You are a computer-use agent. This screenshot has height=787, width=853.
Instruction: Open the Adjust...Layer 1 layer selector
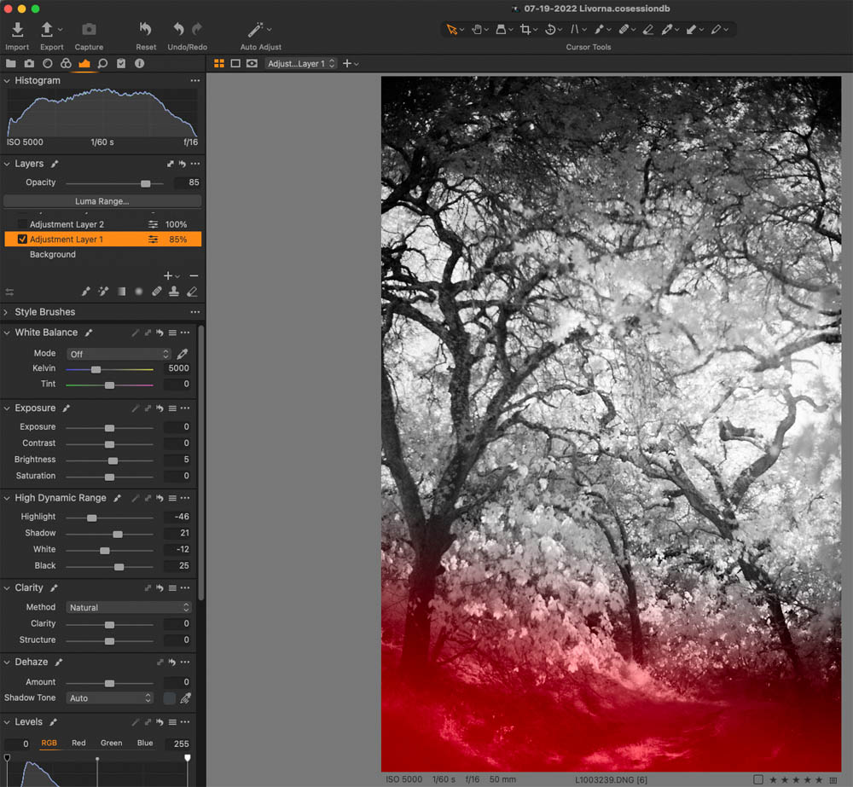coord(301,64)
